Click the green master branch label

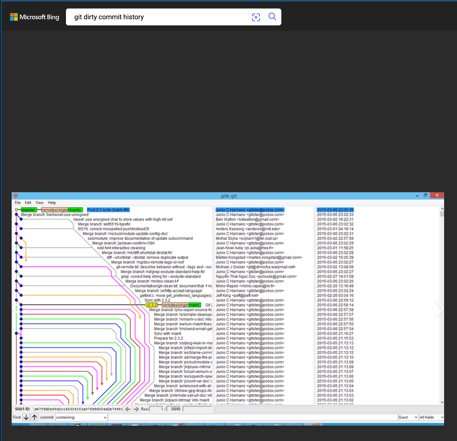tap(28, 210)
